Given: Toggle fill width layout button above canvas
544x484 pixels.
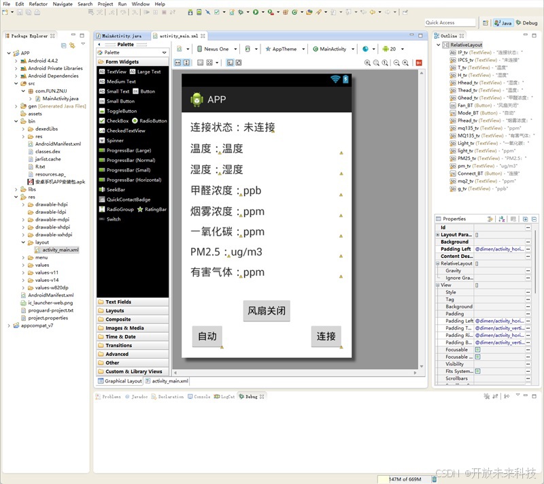Looking at the screenshot, I should click(178, 63).
